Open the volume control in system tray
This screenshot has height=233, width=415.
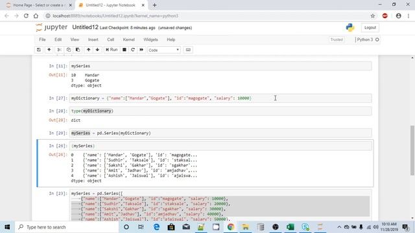(375, 227)
